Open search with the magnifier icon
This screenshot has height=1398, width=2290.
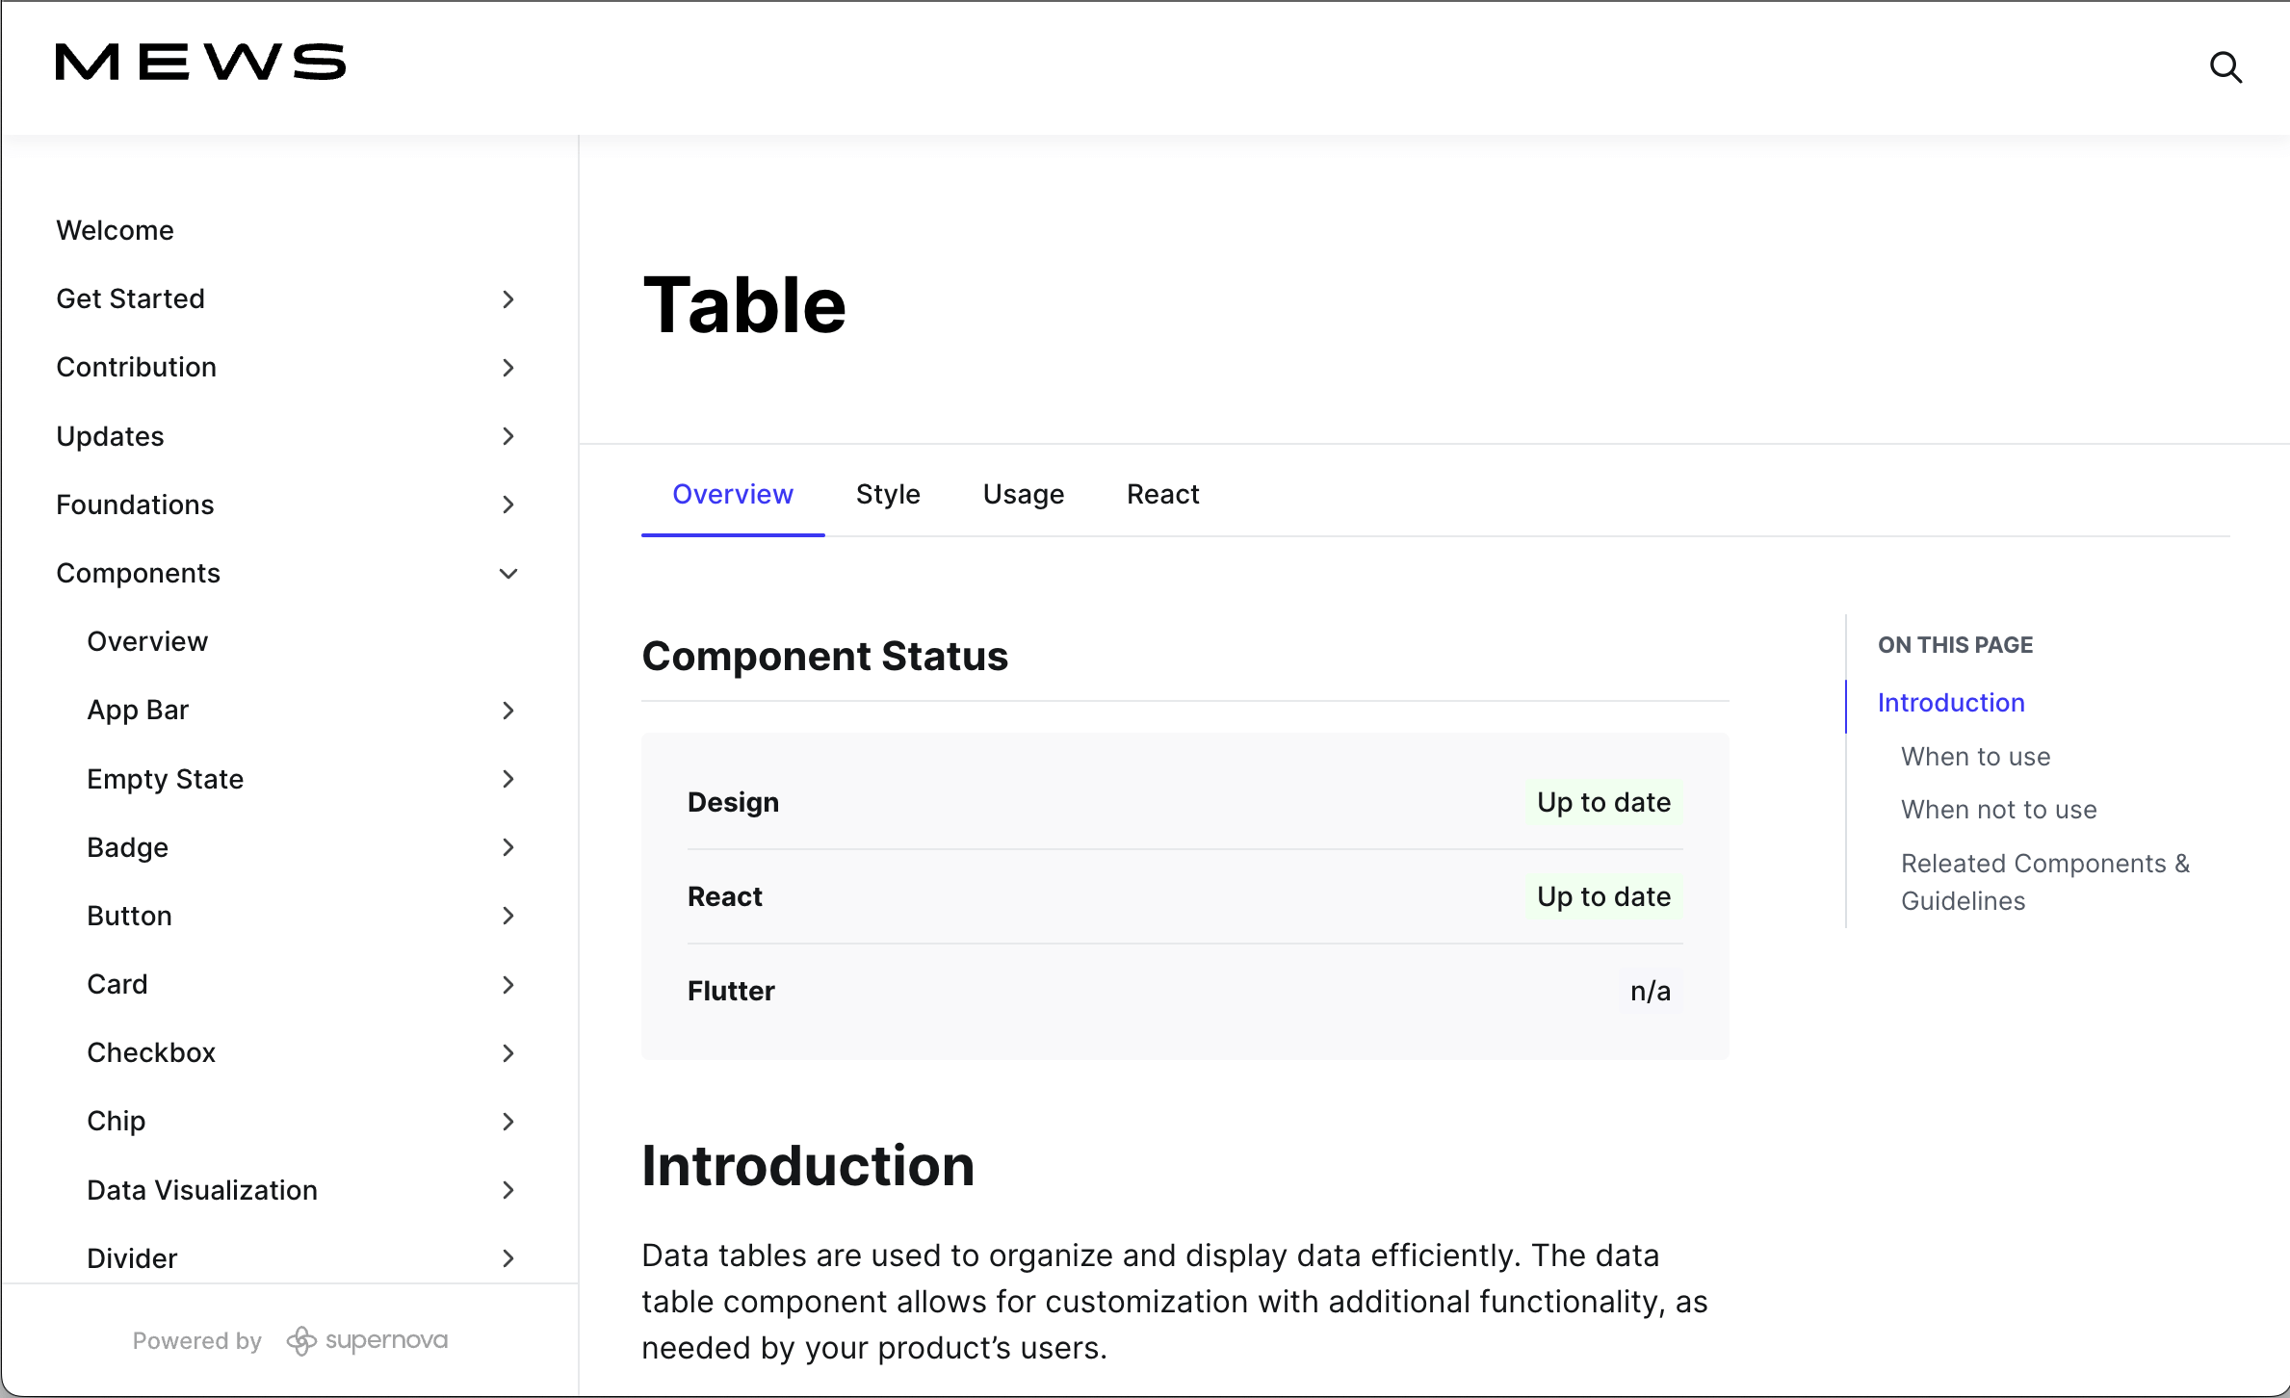(2225, 67)
